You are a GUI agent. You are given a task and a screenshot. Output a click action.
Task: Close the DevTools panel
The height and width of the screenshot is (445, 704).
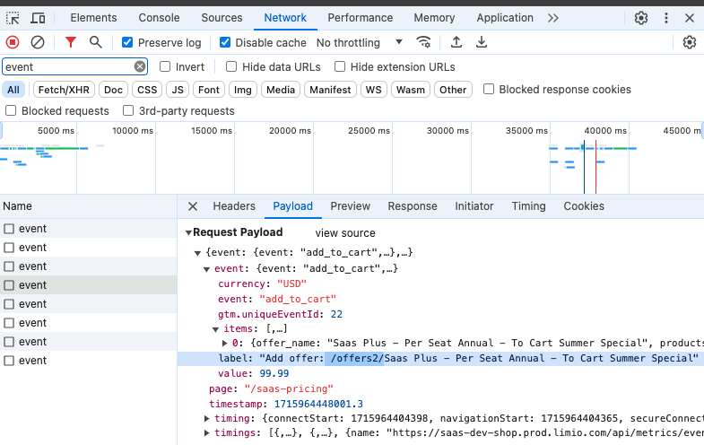pos(690,18)
